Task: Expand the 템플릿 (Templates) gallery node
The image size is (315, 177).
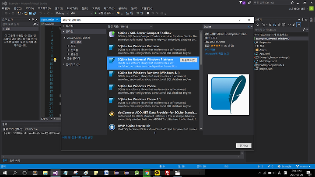Action: coord(69,54)
